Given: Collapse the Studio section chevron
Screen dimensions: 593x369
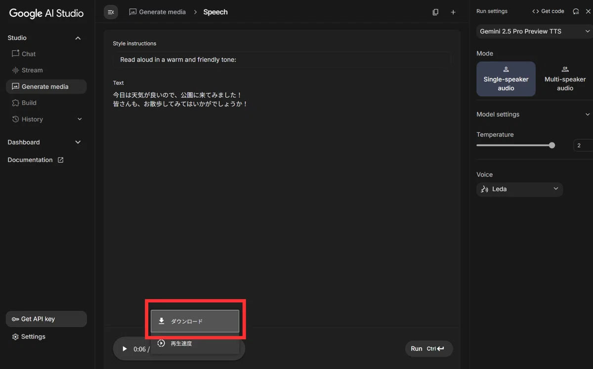Looking at the screenshot, I should point(78,38).
